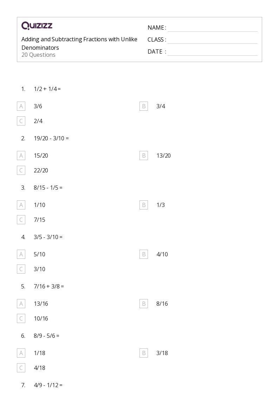Click the NAME input line
This screenshot has height=396, width=279.
[x=213, y=28]
